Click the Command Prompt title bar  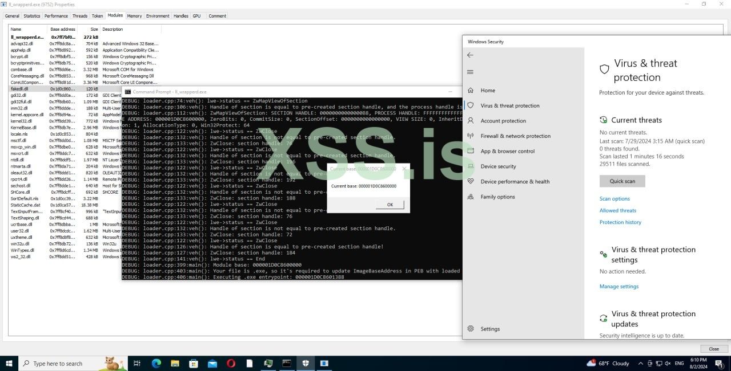291,92
